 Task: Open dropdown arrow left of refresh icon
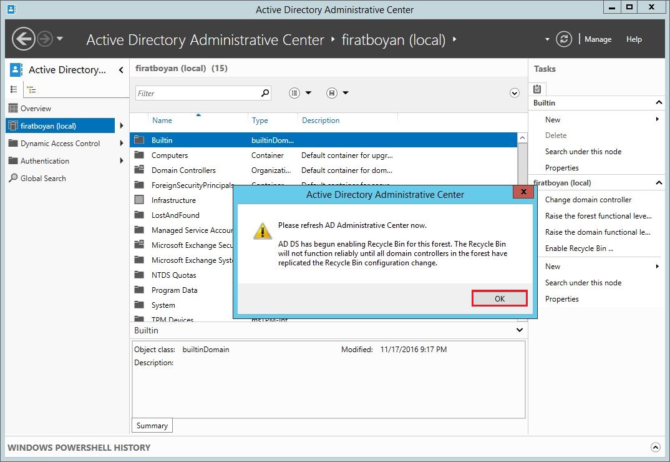click(x=547, y=39)
